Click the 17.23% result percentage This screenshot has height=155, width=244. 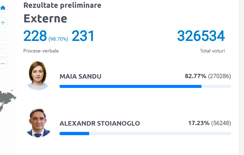(x=199, y=123)
